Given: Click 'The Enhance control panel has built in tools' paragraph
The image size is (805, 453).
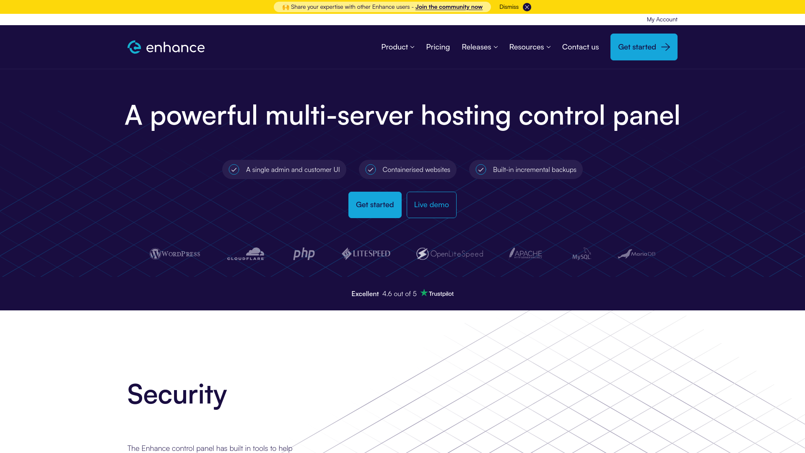Looking at the screenshot, I should (x=210, y=448).
